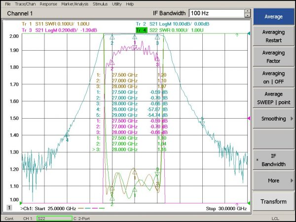Image resolution: width=296 pixels, height=222 pixels.
Task: Select the Tr 1 S11 SWR trace label
Action: (x=48, y=24)
